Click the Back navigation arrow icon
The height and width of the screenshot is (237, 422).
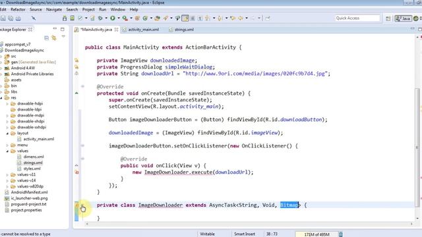coord(240,18)
